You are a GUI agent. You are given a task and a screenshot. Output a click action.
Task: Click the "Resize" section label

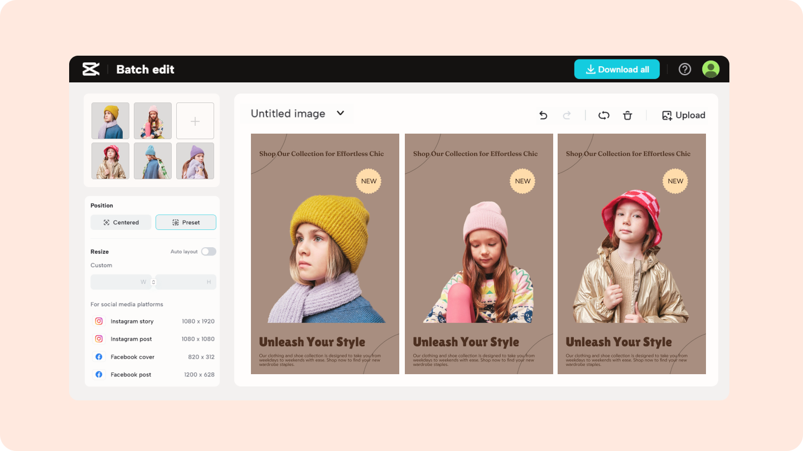tap(100, 252)
